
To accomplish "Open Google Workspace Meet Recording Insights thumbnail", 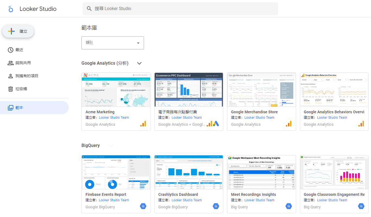I will click(262, 172).
